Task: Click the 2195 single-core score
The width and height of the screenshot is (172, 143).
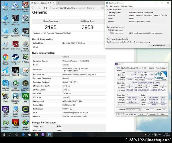Action: click(x=50, y=27)
